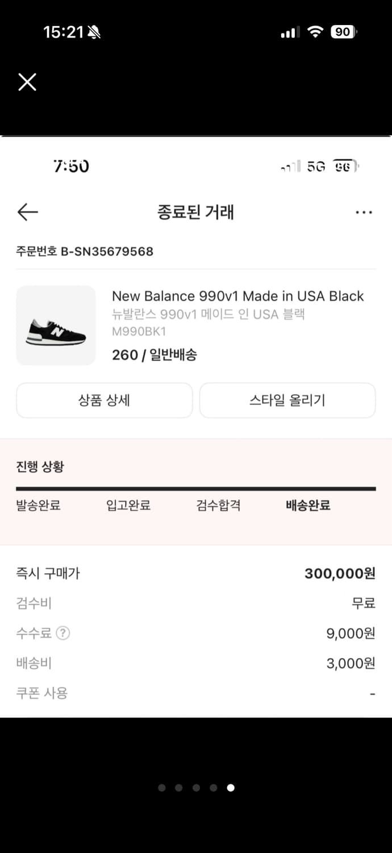
Task: Select the 검수합격 progress step
Action: coord(219,505)
